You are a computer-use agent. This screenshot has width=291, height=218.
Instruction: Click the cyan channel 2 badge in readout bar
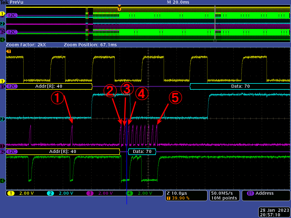click(x=50, y=193)
